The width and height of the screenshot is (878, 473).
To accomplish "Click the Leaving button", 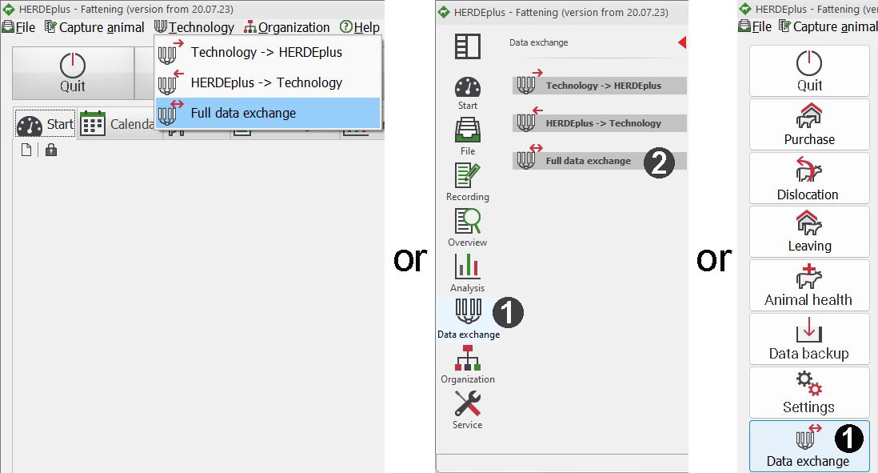I will click(x=809, y=232).
